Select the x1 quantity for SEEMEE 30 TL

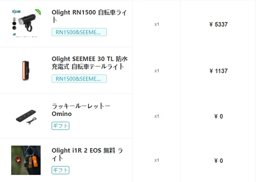click(157, 71)
